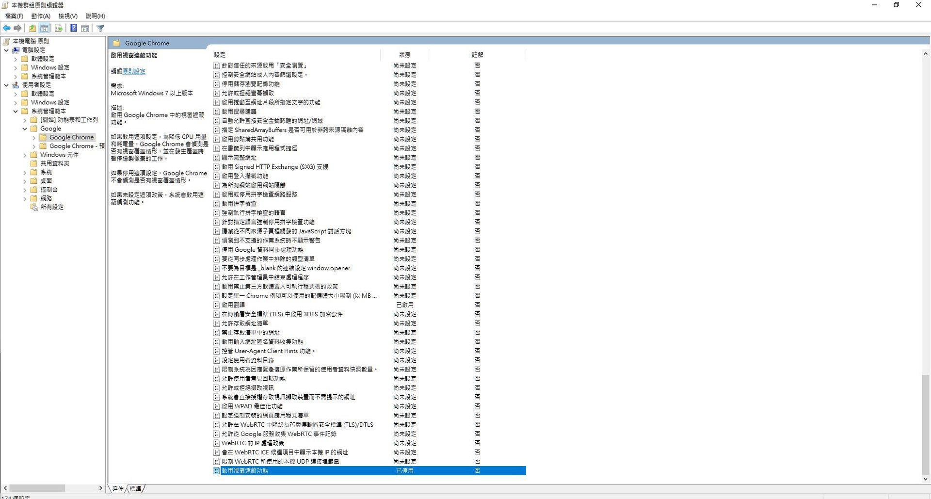Click the 原則設定 edit link
The width and height of the screenshot is (931, 499).
tap(133, 71)
